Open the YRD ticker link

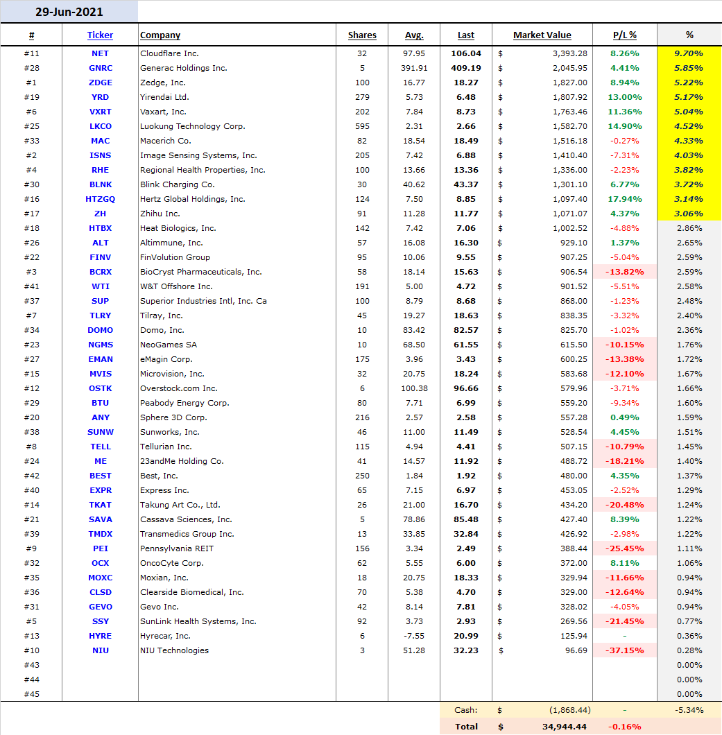pyautogui.click(x=100, y=97)
